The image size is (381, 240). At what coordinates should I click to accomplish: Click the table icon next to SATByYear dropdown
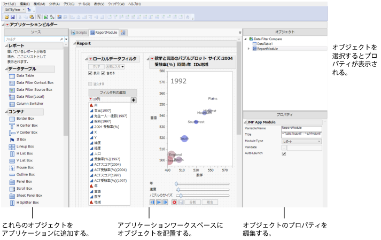coord(29,10)
